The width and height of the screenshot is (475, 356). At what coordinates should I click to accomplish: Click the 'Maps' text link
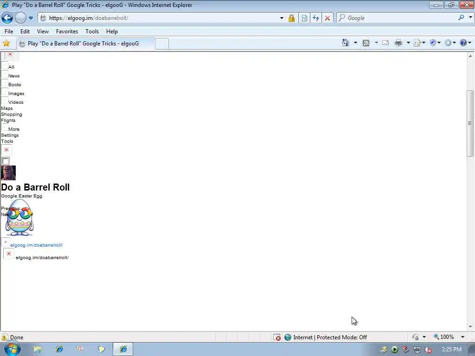pyautogui.click(x=6, y=108)
